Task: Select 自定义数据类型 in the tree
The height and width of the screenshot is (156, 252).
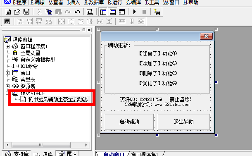Action: 38,60
